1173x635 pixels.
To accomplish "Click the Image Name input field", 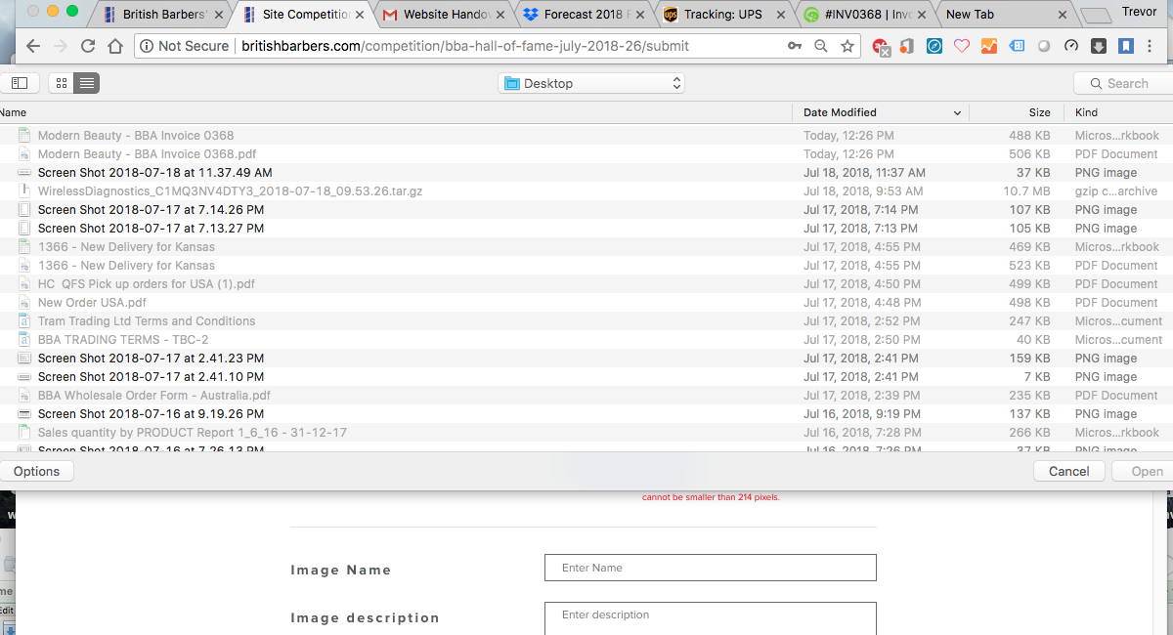I will (711, 568).
